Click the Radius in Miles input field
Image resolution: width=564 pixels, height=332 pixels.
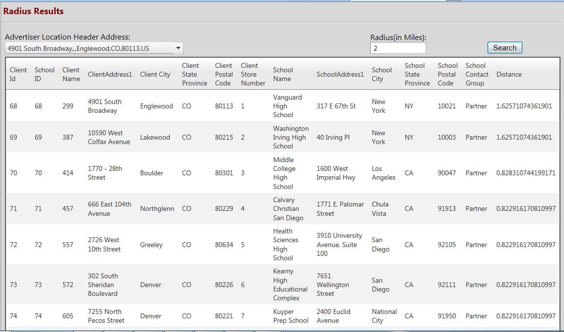tap(398, 48)
